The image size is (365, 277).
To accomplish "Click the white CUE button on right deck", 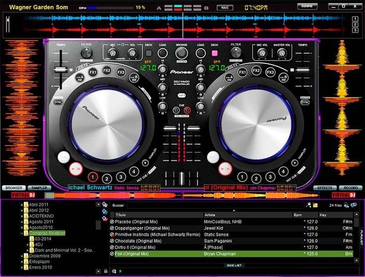I will tap(213, 157).
